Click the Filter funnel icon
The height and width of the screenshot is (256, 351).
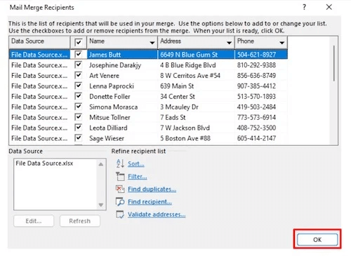pyautogui.click(x=120, y=176)
